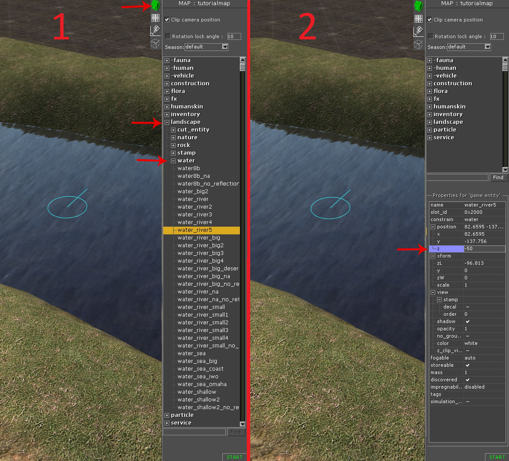Expand -fauna category in panel 1
This screenshot has height=461, width=509.
click(167, 60)
